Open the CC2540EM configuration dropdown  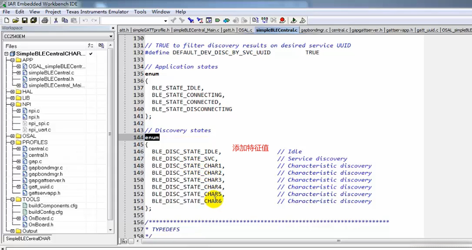111,37
